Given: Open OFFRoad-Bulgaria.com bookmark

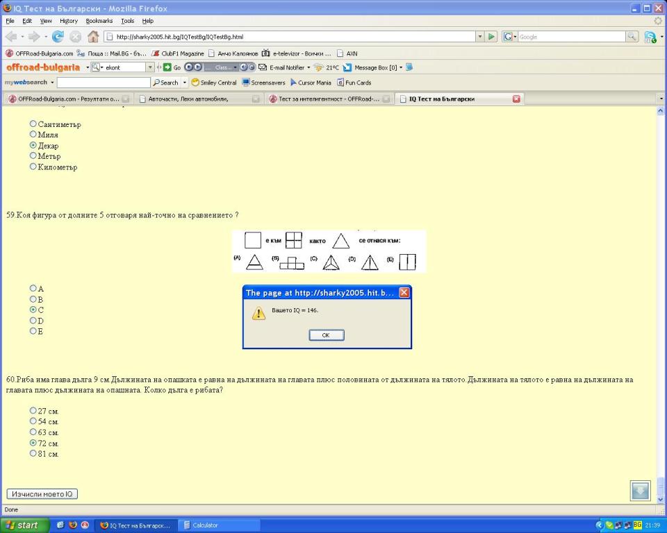Looking at the screenshot, I should [39, 53].
